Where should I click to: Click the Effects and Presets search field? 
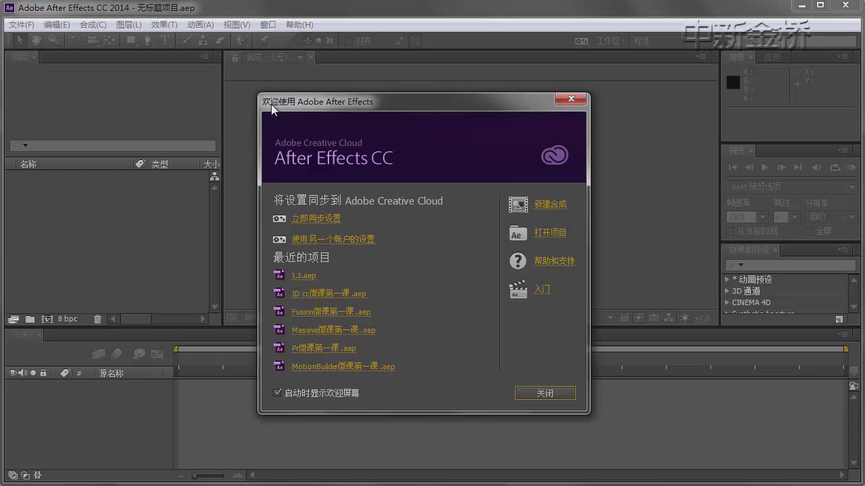pyautogui.click(x=791, y=265)
